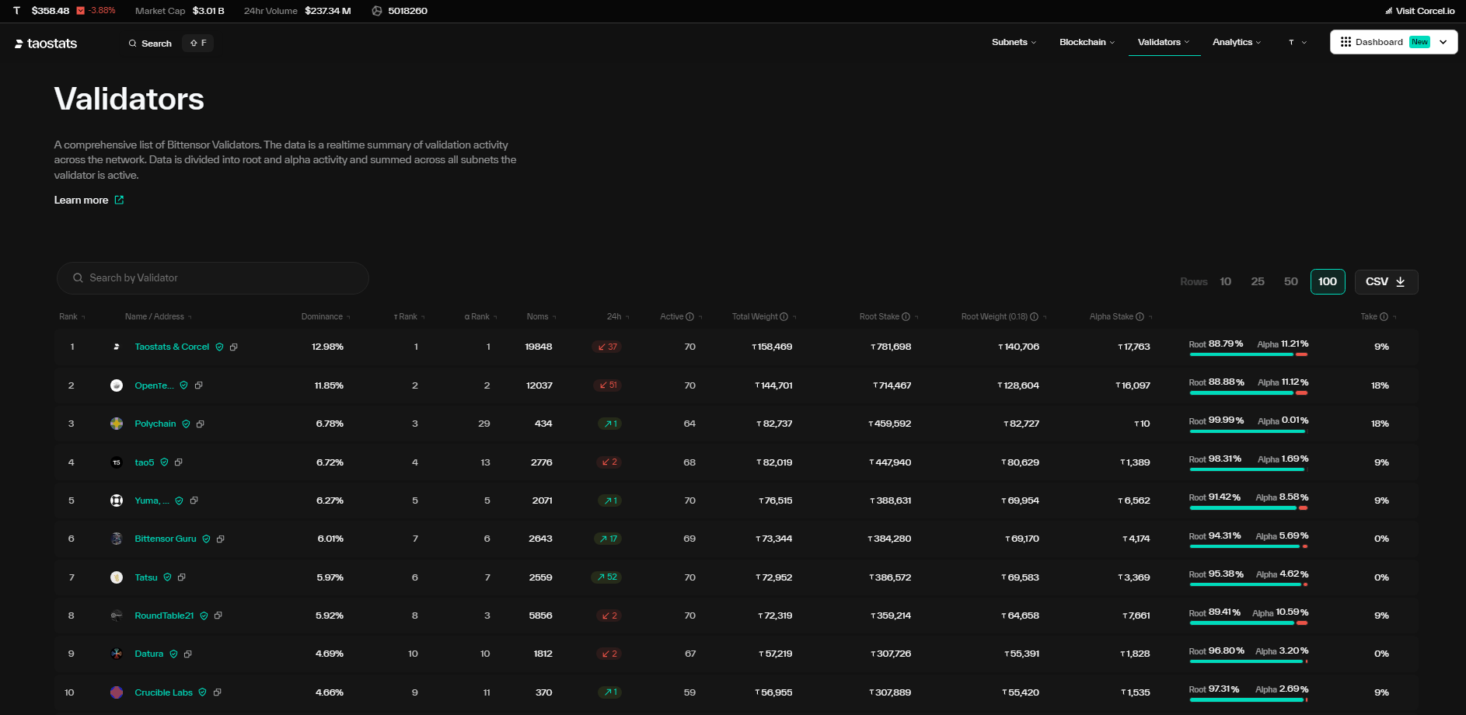
Task: Click the taostats logo icon
Action: coord(19,44)
